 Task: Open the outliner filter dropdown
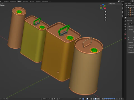pyautogui.click(x=130, y=4)
